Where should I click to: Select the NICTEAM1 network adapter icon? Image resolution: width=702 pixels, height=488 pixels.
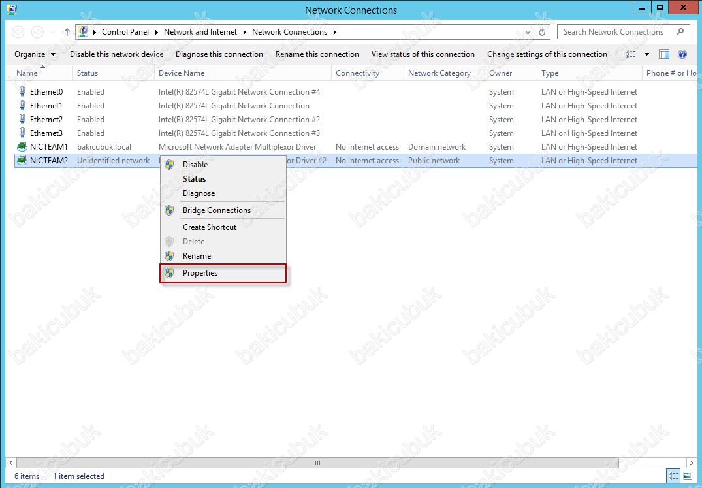(x=22, y=147)
